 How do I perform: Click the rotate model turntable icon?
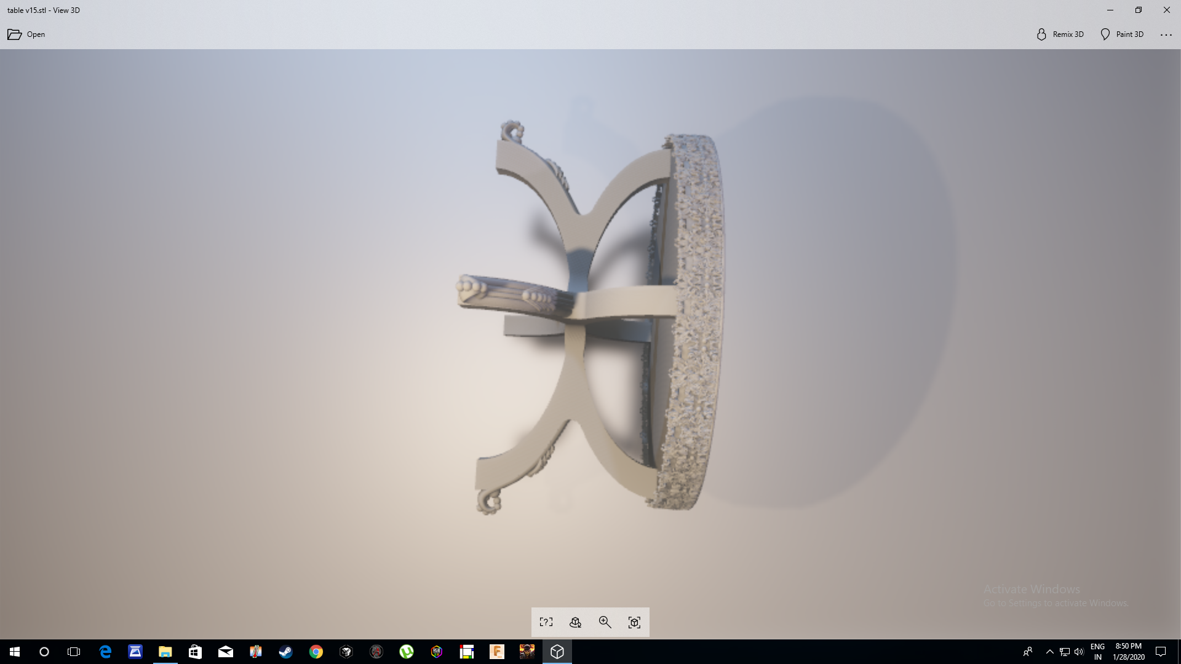tap(576, 622)
